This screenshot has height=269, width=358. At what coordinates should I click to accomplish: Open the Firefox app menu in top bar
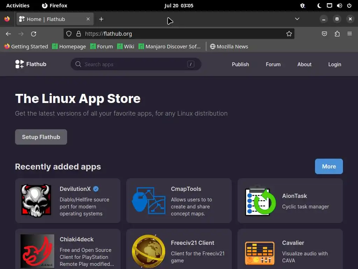[x=55, y=6]
